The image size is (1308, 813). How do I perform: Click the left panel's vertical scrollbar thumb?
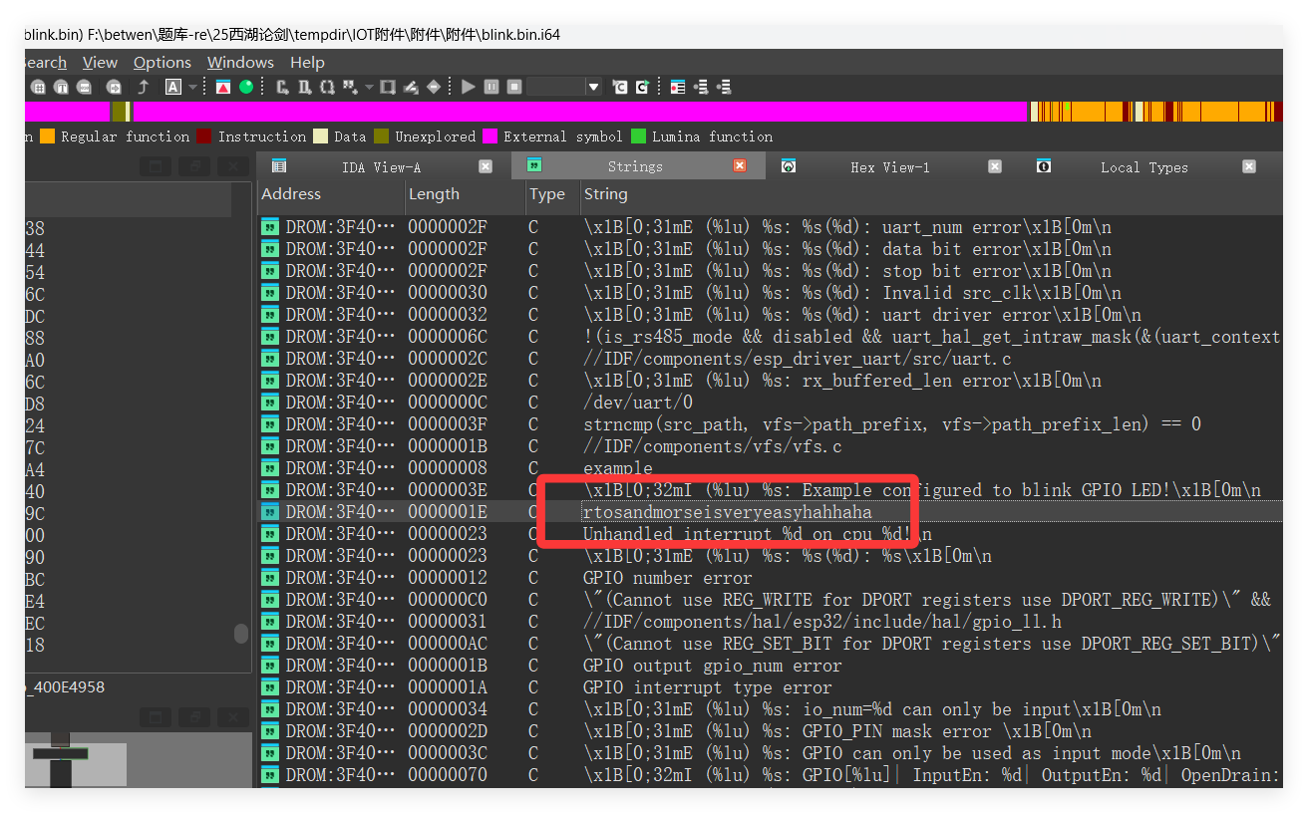[240, 634]
